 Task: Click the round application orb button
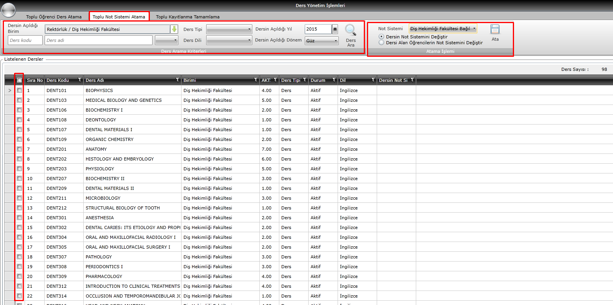tap(9, 9)
